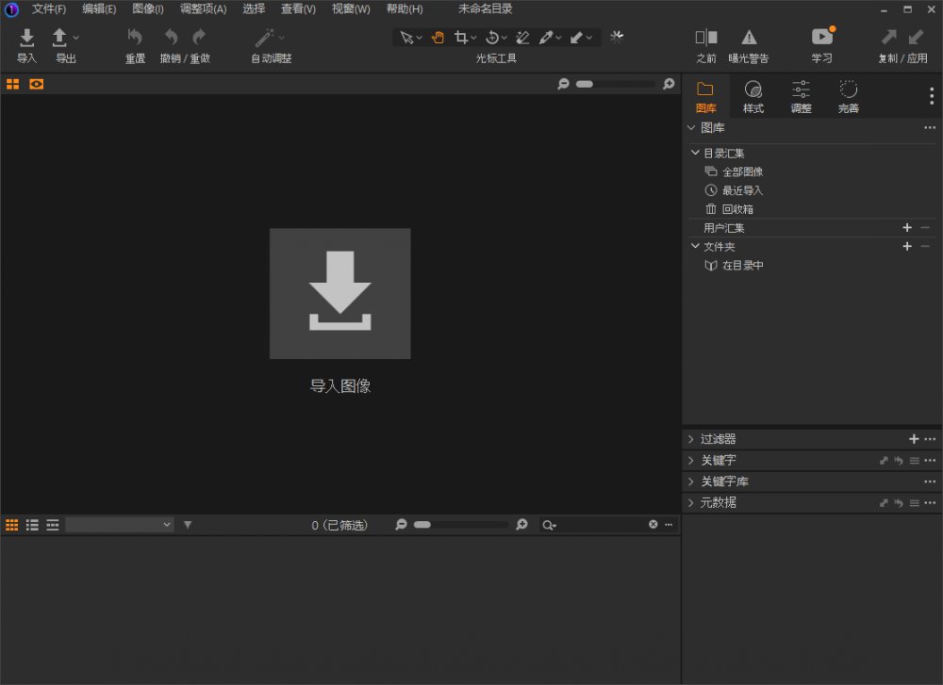Toggle the viewer eye icon
943x685 pixels.
coord(36,84)
